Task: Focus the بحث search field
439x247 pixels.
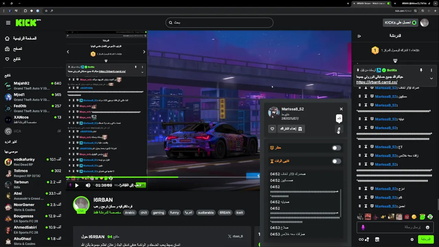Action: point(219,23)
